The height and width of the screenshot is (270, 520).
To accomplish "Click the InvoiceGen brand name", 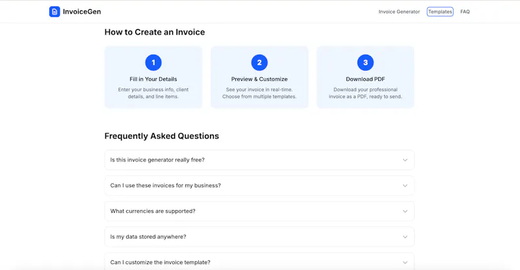I will (82, 12).
